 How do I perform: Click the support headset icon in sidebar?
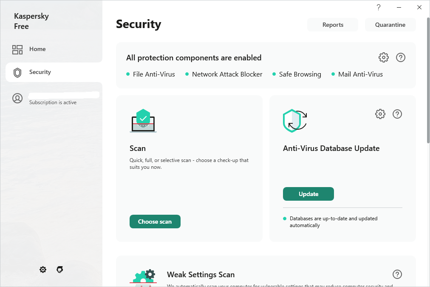(x=60, y=270)
